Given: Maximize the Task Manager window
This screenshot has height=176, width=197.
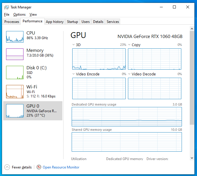Looking at the screenshot, I should (174, 7).
